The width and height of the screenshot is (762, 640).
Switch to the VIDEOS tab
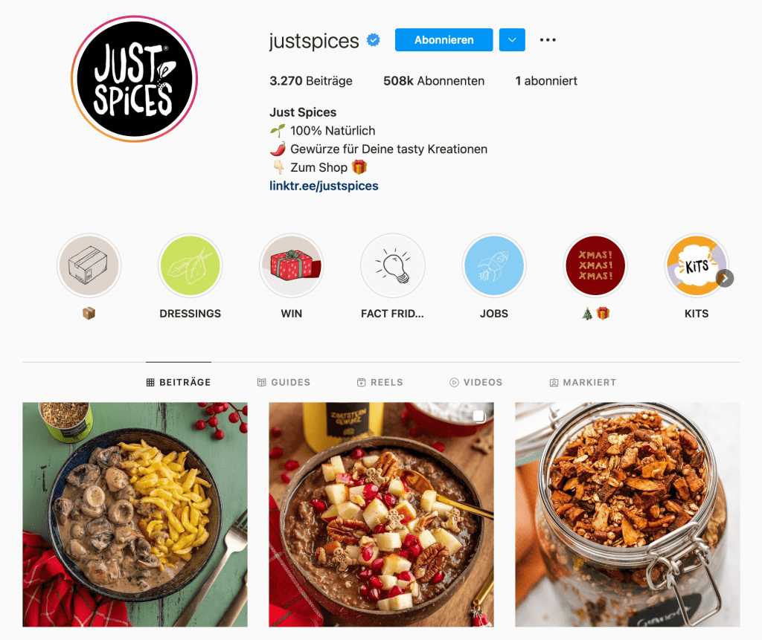pyautogui.click(x=476, y=382)
